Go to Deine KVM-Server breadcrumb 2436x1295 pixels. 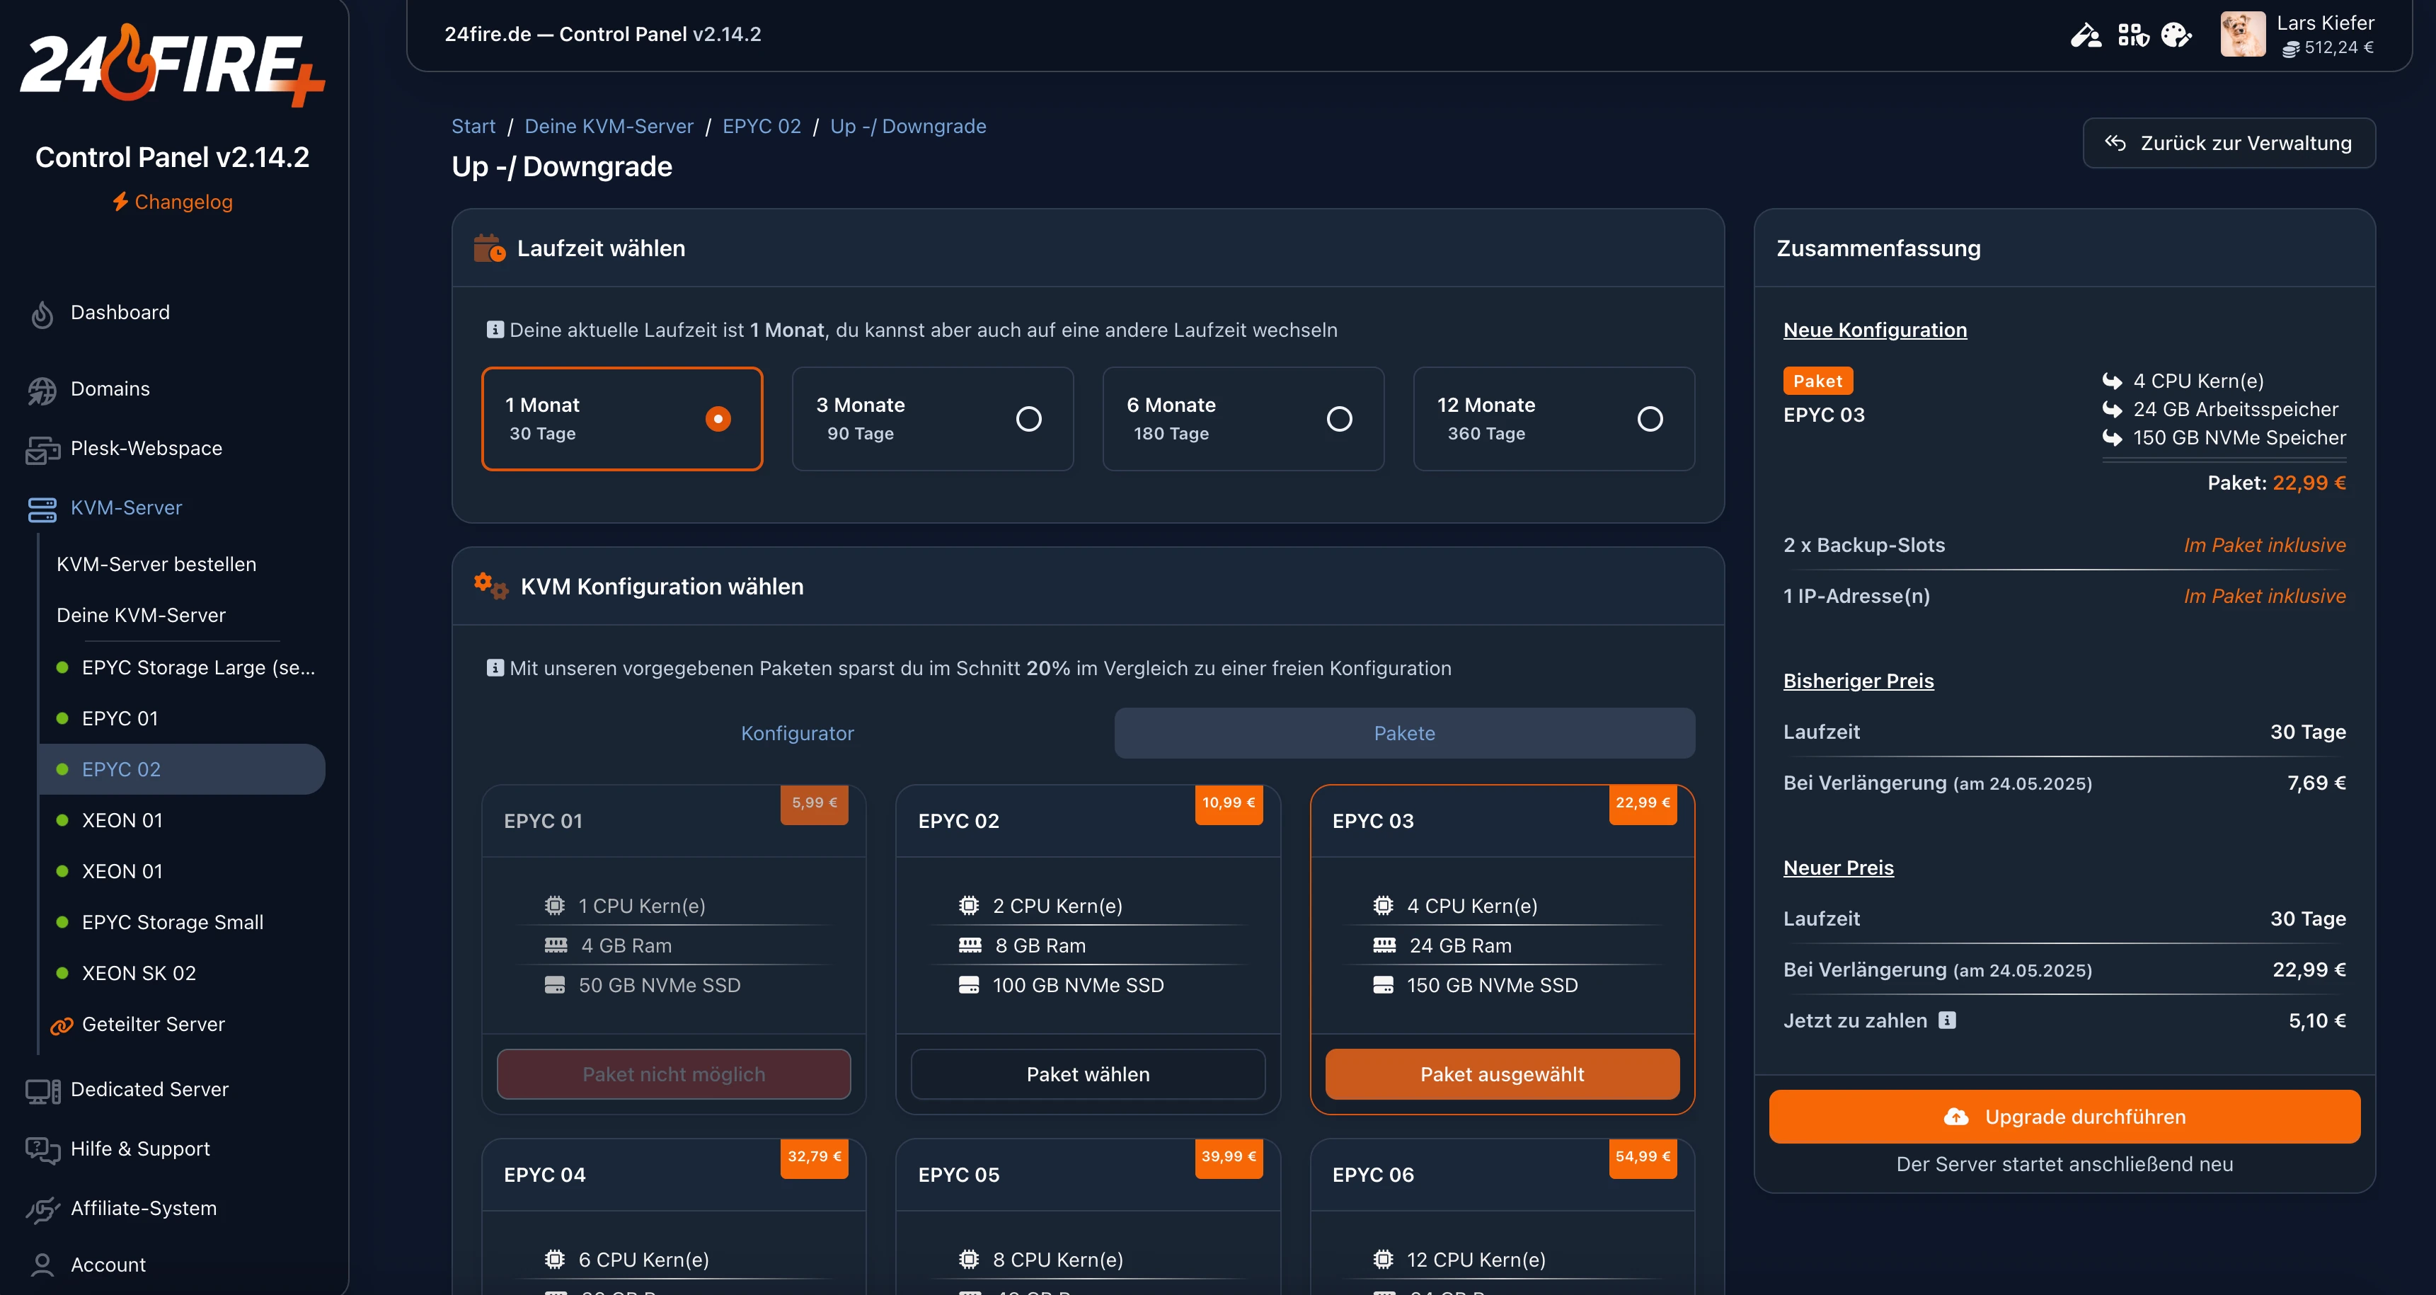click(609, 127)
